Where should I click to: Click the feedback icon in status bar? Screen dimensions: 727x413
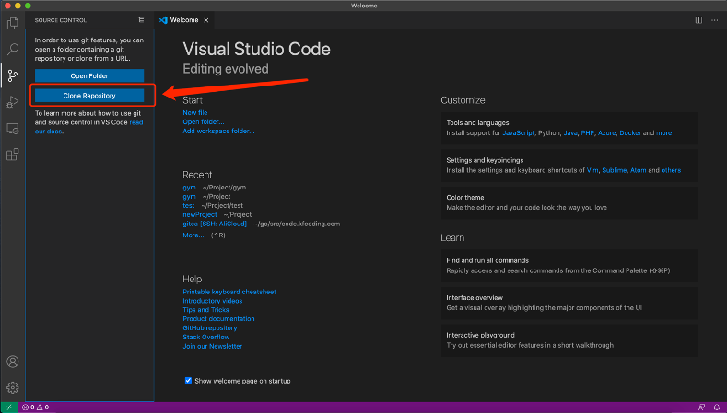[x=701, y=407]
